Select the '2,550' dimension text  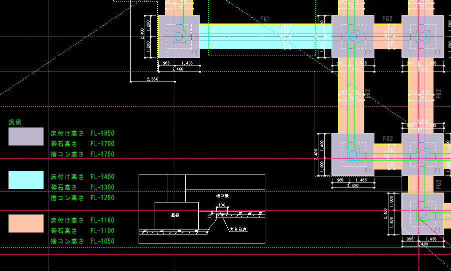pos(153,79)
